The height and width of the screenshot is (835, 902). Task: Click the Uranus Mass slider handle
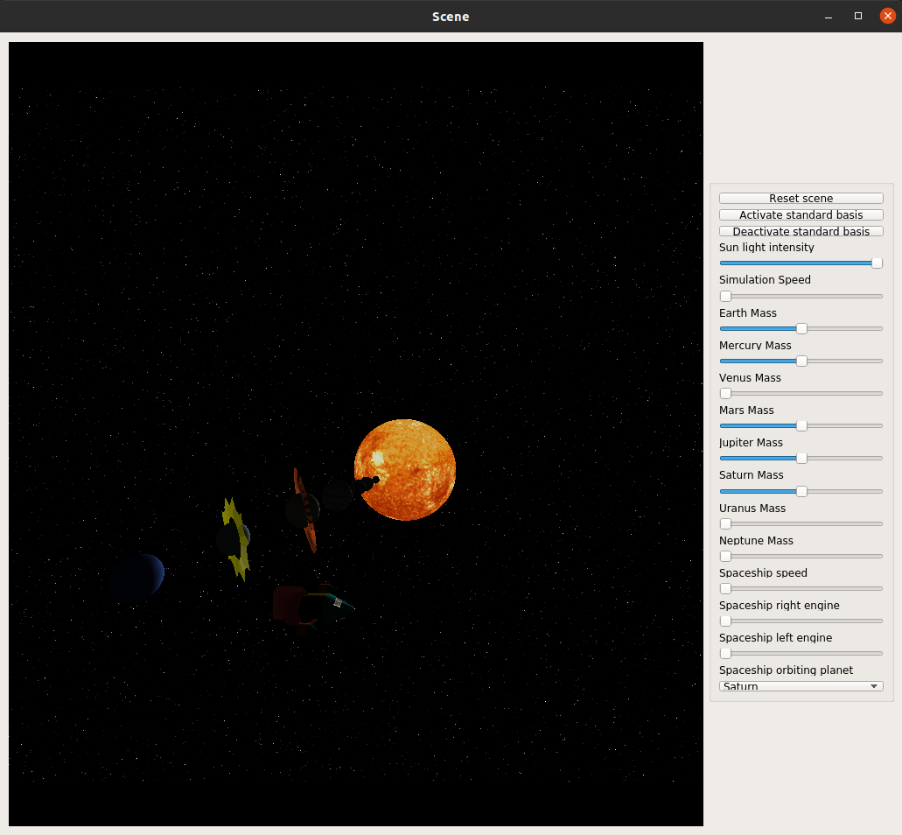click(x=725, y=523)
